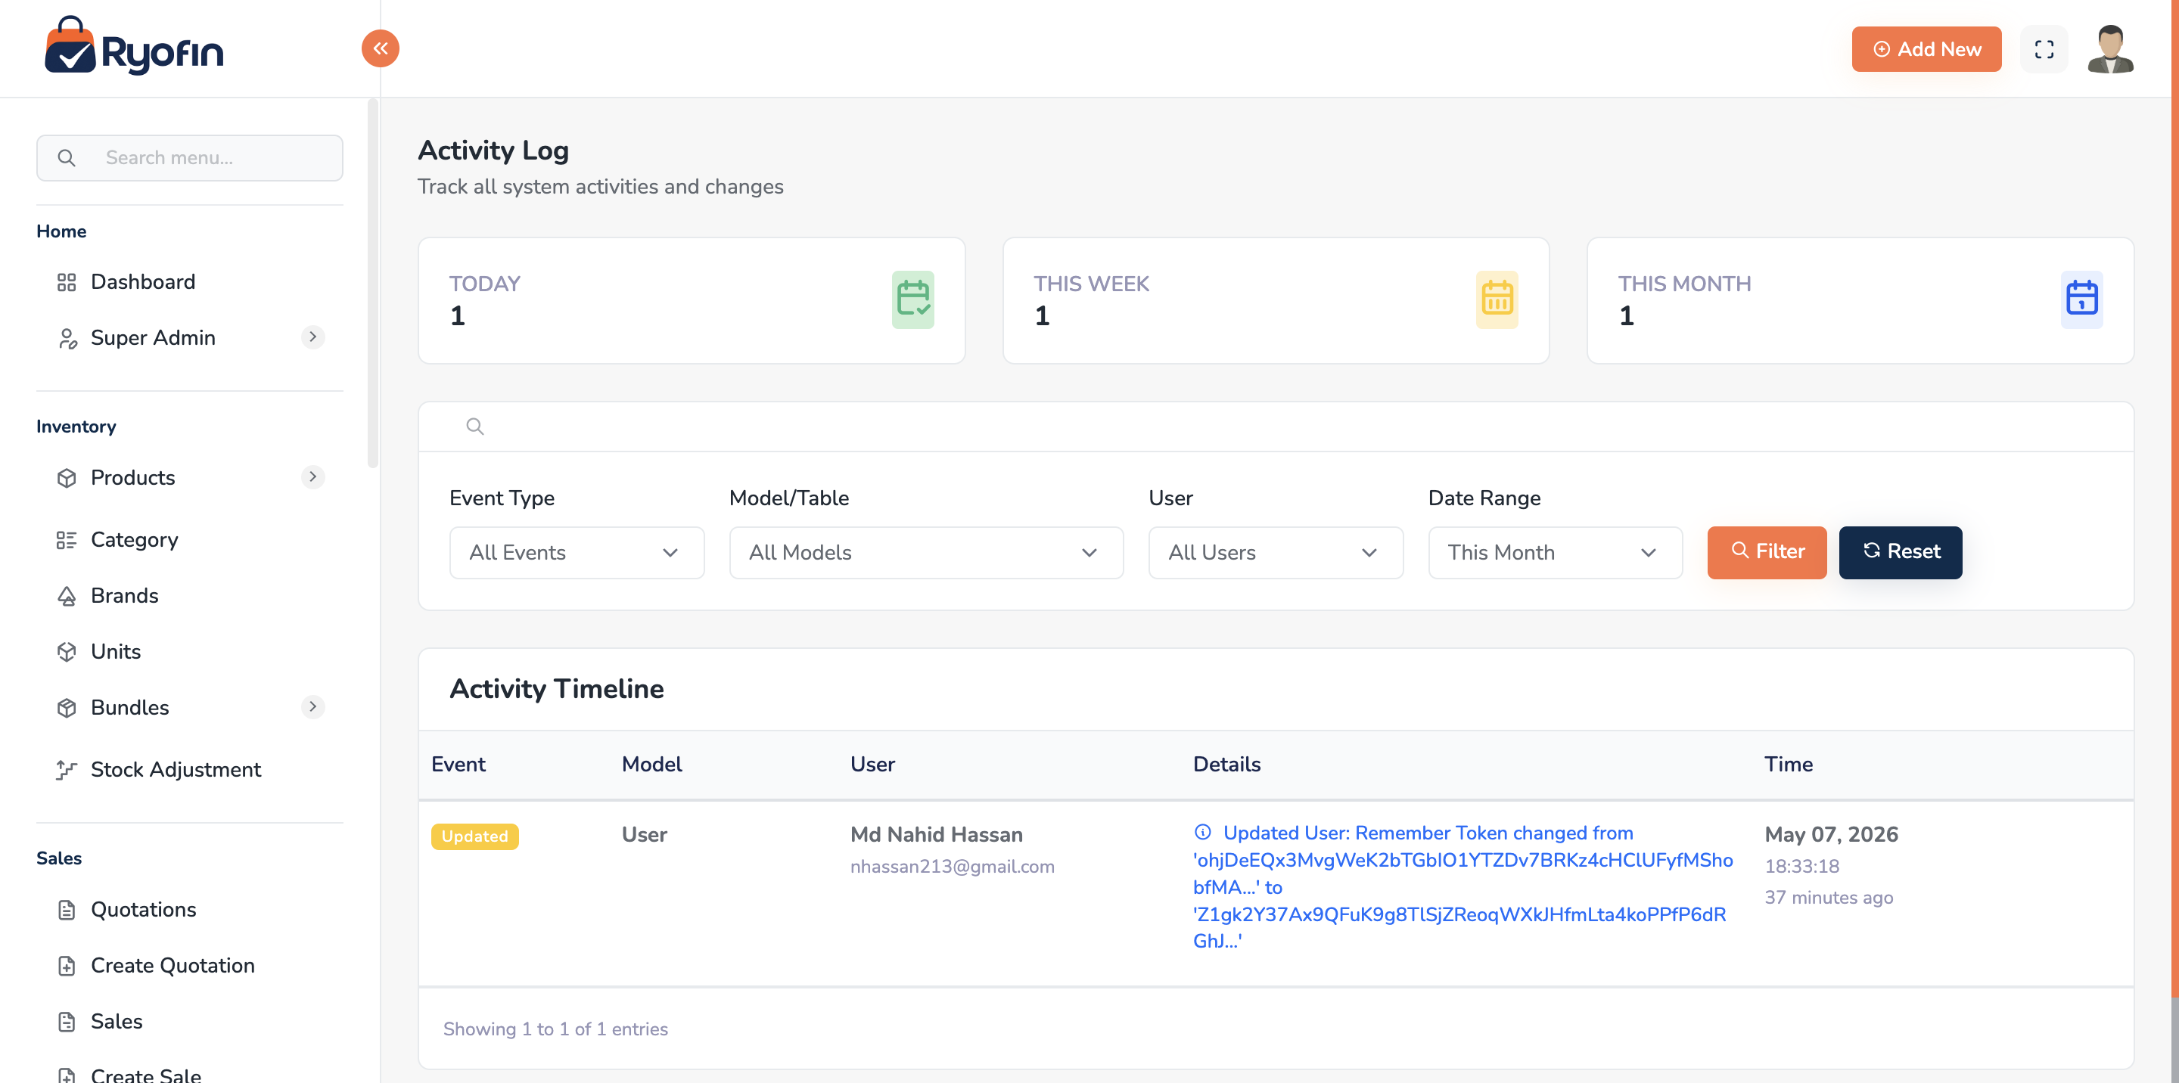Screen dimensions: 2179x1083
Task: Expand Bundles submenu chevron
Action: (x=313, y=706)
